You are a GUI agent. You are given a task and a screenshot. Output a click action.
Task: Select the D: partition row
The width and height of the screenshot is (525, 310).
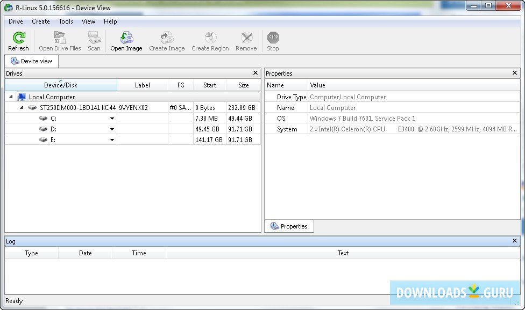[x=132, y=129]
